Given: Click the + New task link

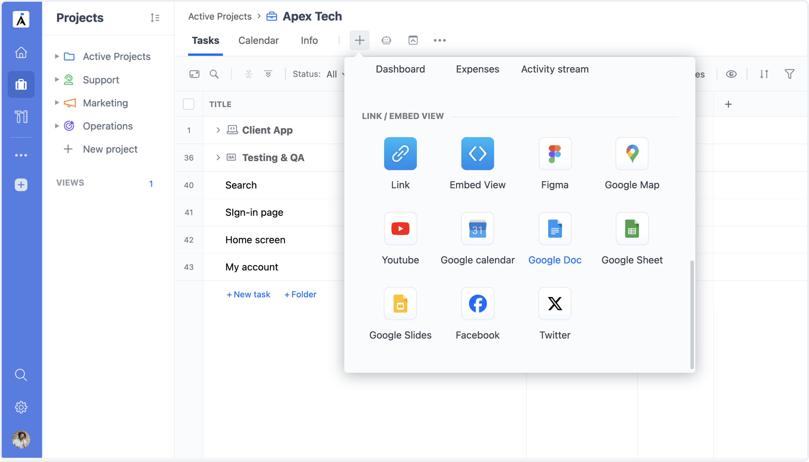Looking at the screenshot, I should pyautogui.click(x=248, y=295).
